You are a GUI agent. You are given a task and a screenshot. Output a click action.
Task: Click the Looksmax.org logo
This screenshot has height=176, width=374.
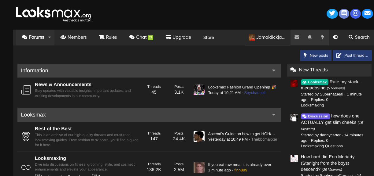pos(54,14)
